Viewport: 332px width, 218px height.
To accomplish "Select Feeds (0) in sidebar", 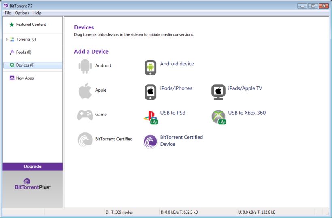I will (x=33, y=52).
